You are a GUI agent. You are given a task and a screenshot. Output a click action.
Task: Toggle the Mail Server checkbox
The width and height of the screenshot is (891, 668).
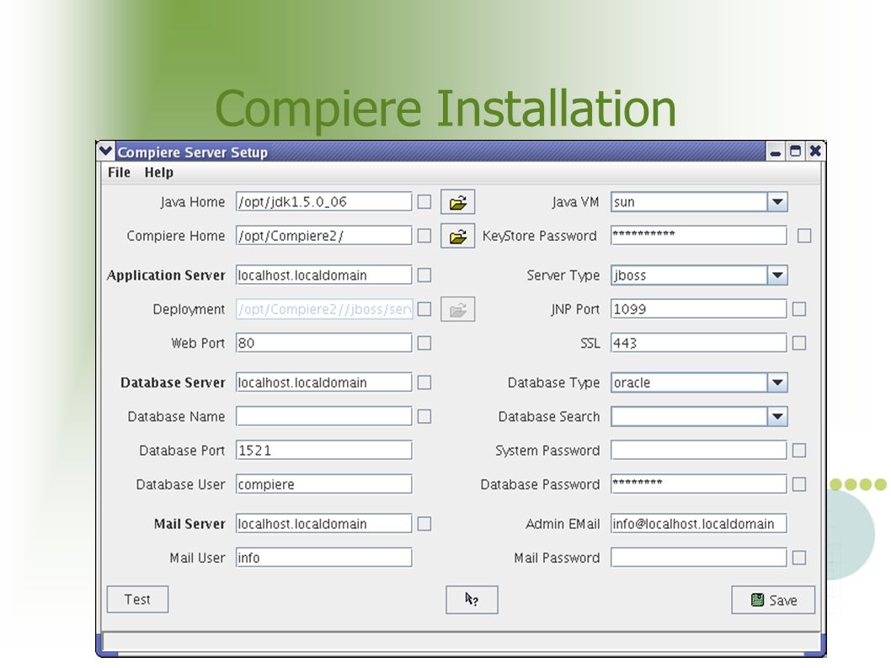(x=424, y=524)
